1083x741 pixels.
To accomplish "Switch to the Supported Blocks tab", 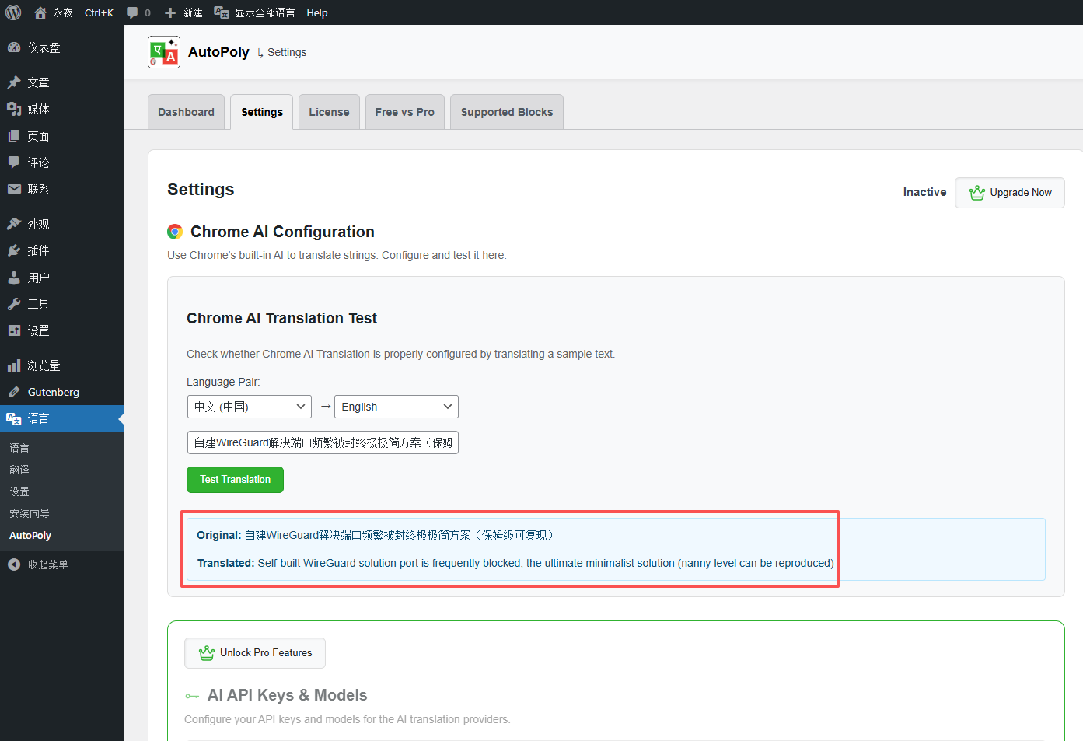I will pos(507,112).
